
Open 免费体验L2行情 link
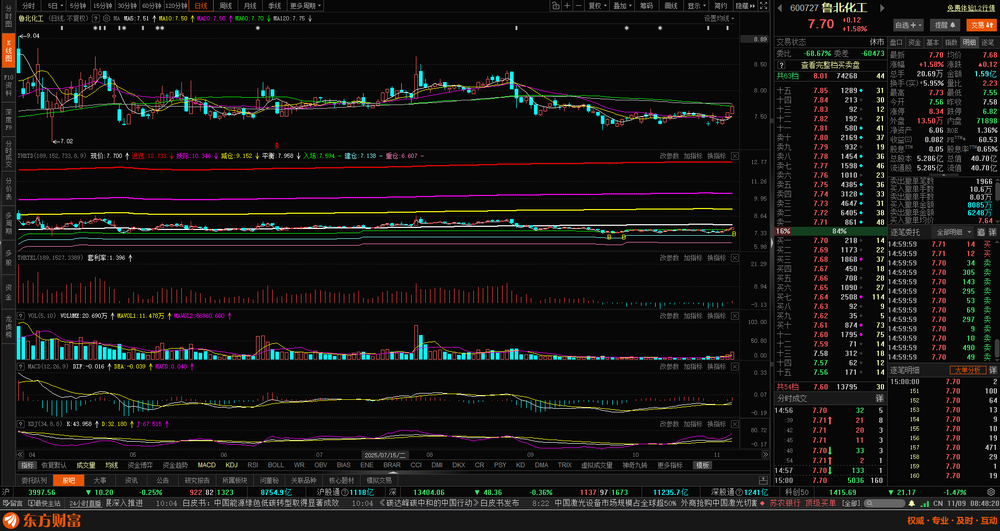coord(971,8)
